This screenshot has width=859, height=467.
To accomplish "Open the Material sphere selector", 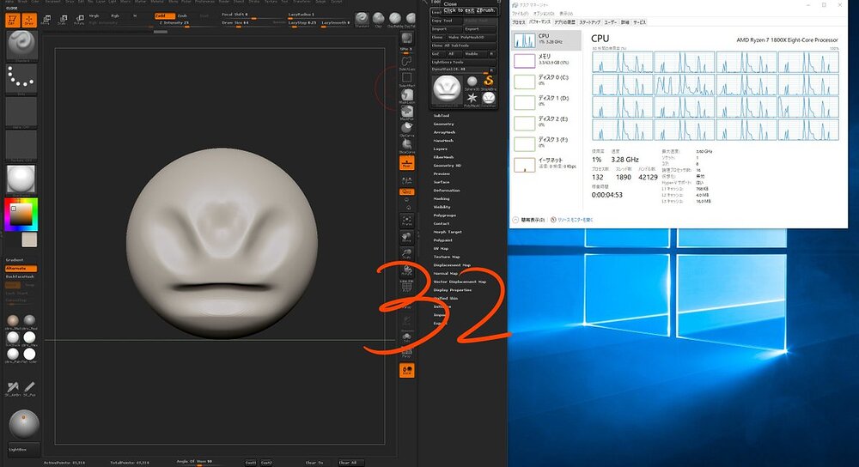I will coord(21,180).
